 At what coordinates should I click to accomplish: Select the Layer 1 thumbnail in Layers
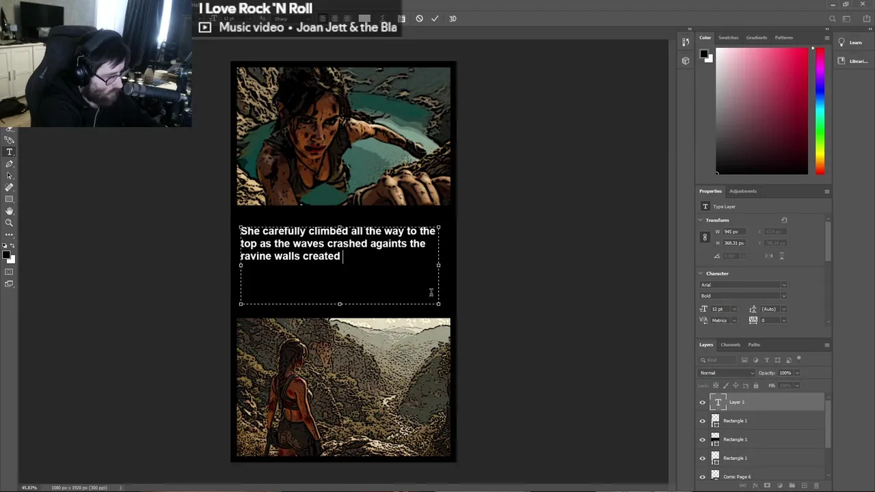tap(718, 402)
